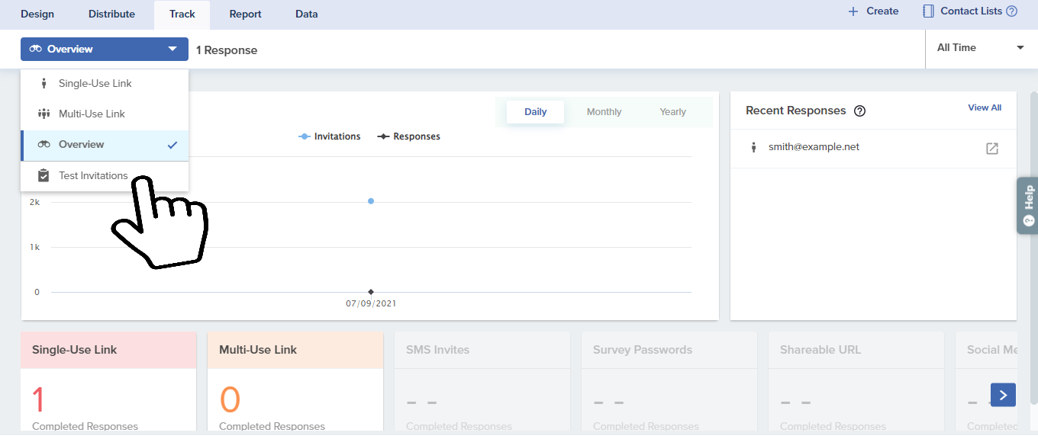Click the plus icon next to Create

click(x=853, y=11)
